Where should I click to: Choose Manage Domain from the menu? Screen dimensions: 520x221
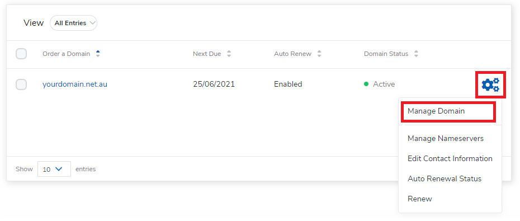pos(436,111)
